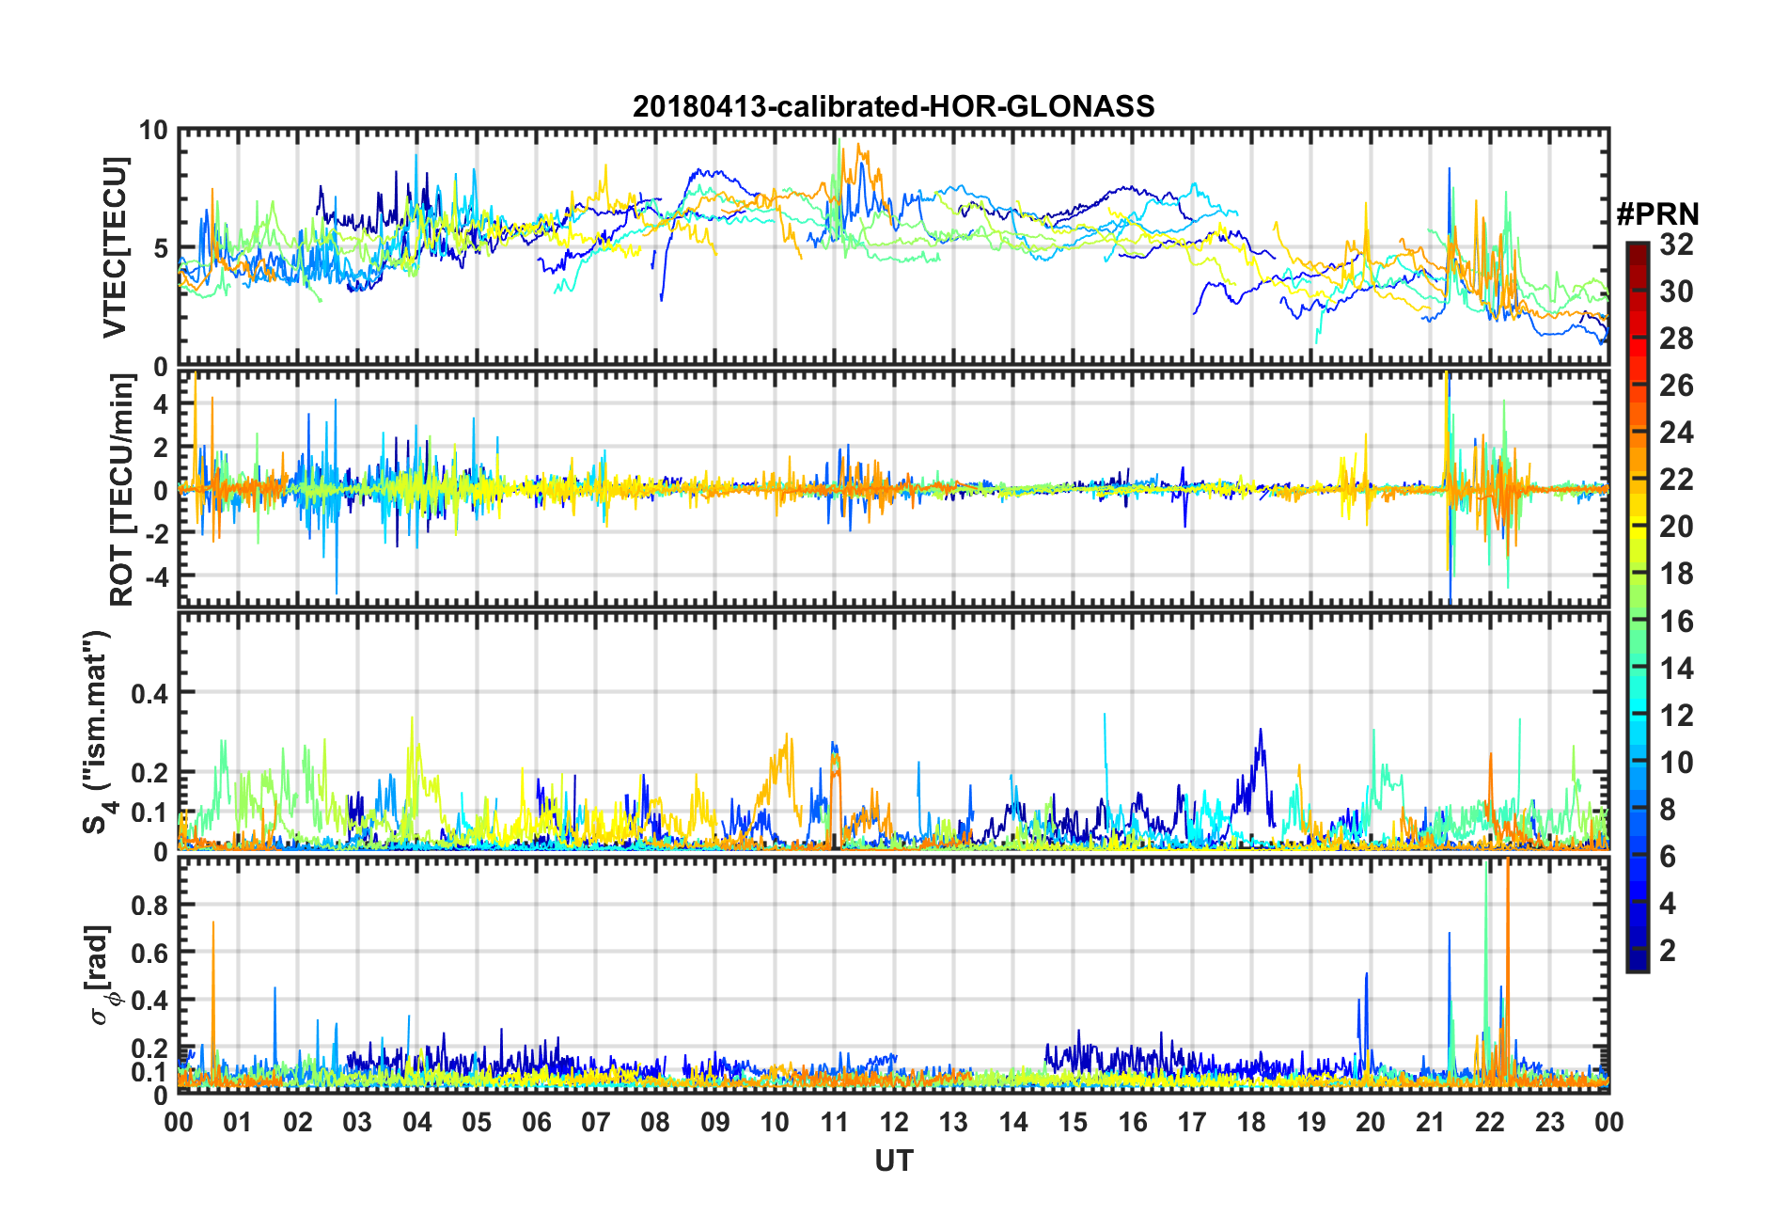
Task: Select the 23 hour tick on the UT axis
Action: coord(1549,1122)
